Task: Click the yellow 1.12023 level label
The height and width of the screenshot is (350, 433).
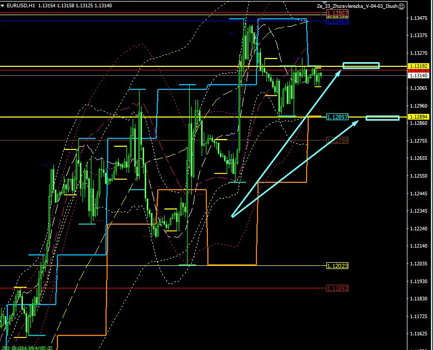Action: coord(337,266)
